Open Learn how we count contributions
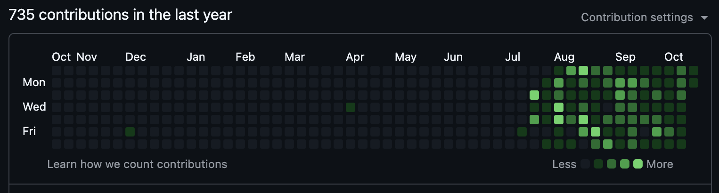This screenshot has height=193, width=719. click(x=137, y=164)
